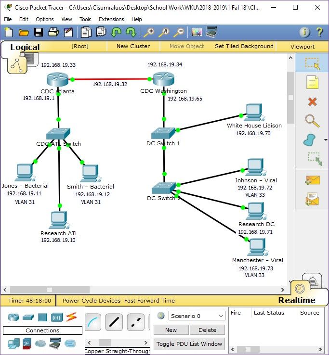Click the Undo green arrow
The width and height of the screenshot is (329, 355).
116,32
